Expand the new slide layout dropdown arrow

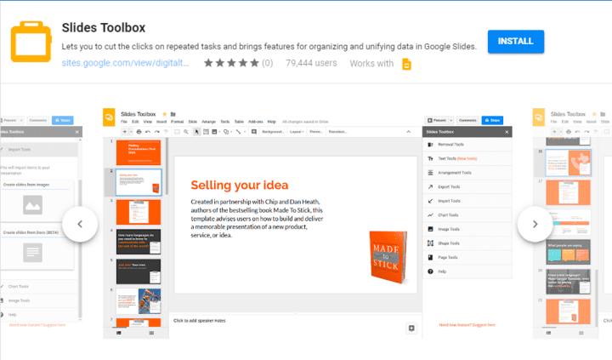click(x=131, y=132)
